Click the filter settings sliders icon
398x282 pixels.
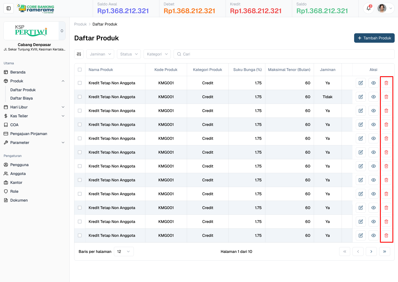[79, 54]
